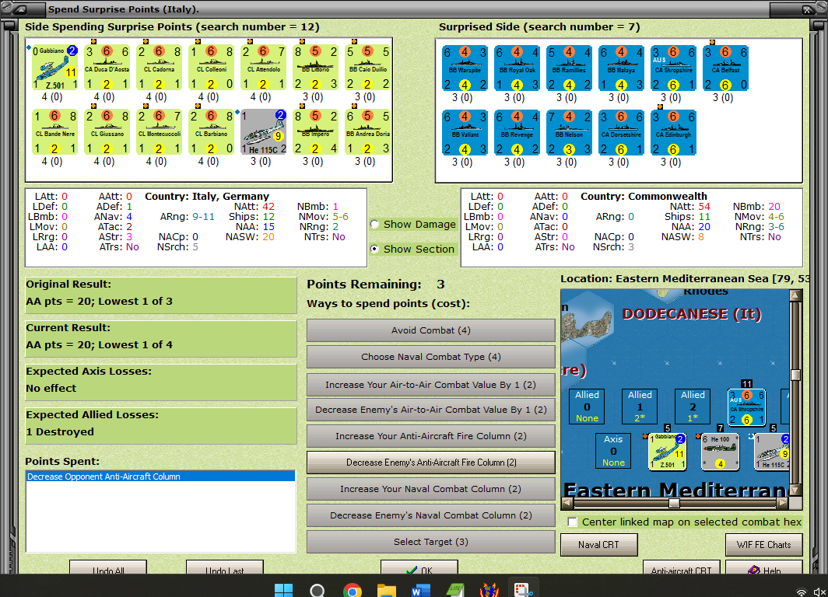Click the Allied 1 box on the map
Image resolution: width=828 pixels, height=597 pixels.
640,406
